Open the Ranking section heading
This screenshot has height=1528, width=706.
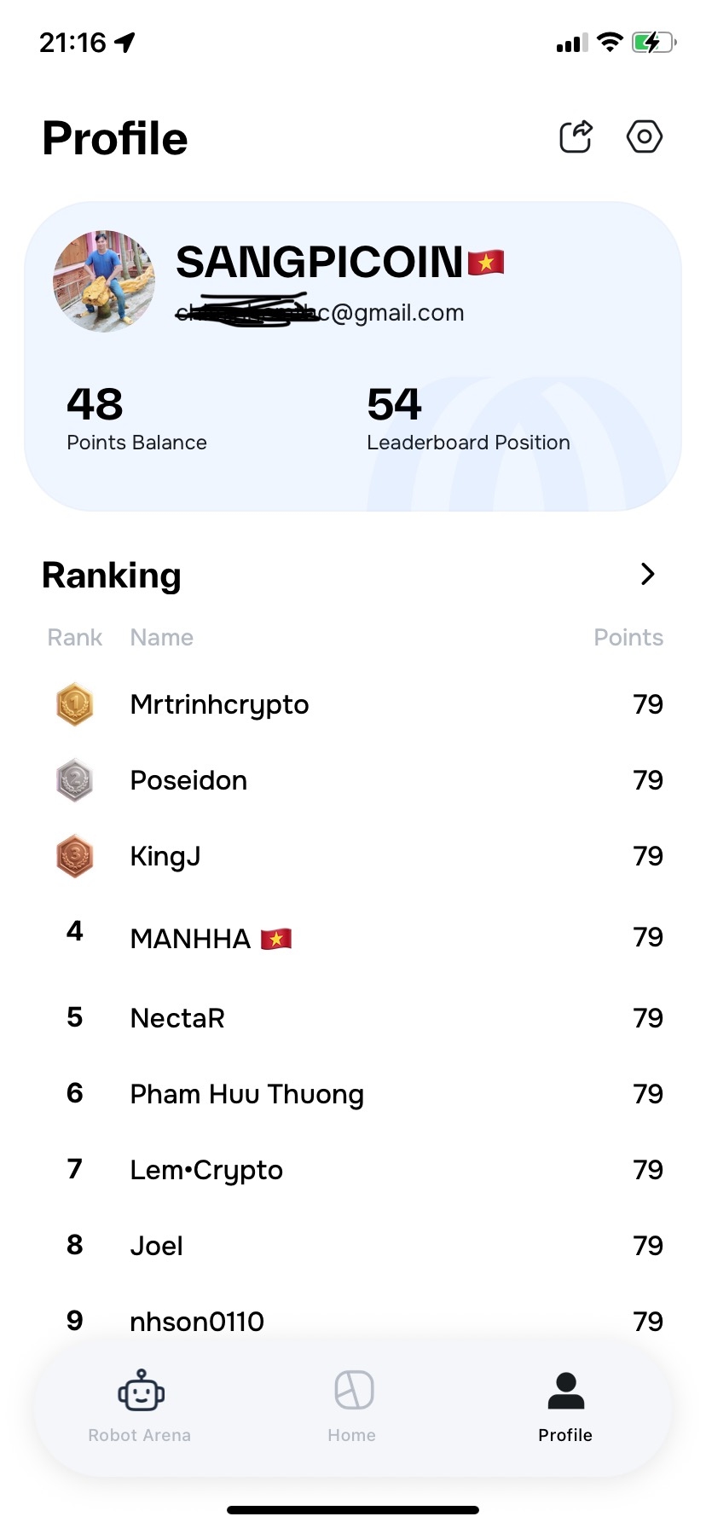tap(112, 576)
